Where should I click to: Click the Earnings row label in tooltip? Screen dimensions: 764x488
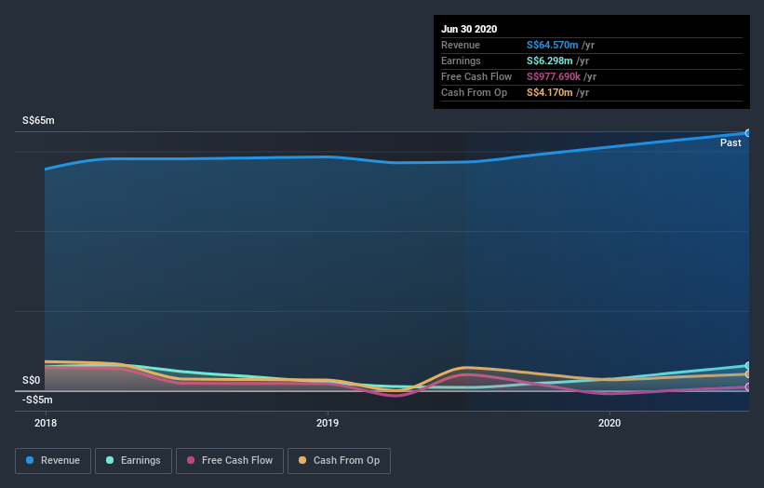461,61
